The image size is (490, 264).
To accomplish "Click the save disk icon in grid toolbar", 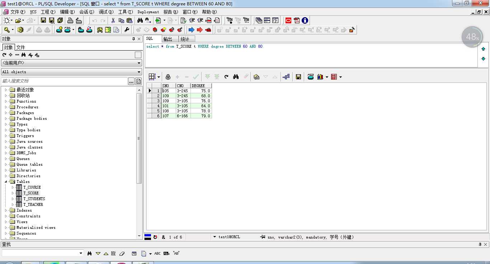I will (298, 77).
